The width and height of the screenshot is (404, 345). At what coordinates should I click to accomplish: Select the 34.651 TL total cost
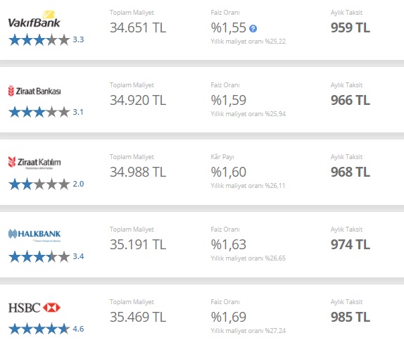(x=138, y=27)
